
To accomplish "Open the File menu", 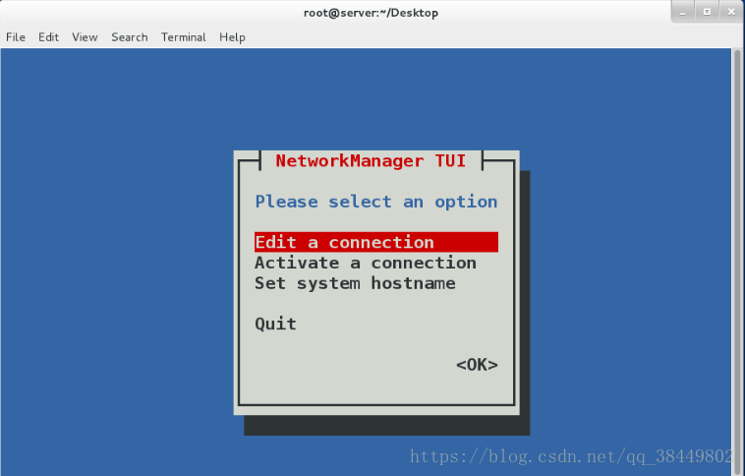I will click(x=16, y=37).
